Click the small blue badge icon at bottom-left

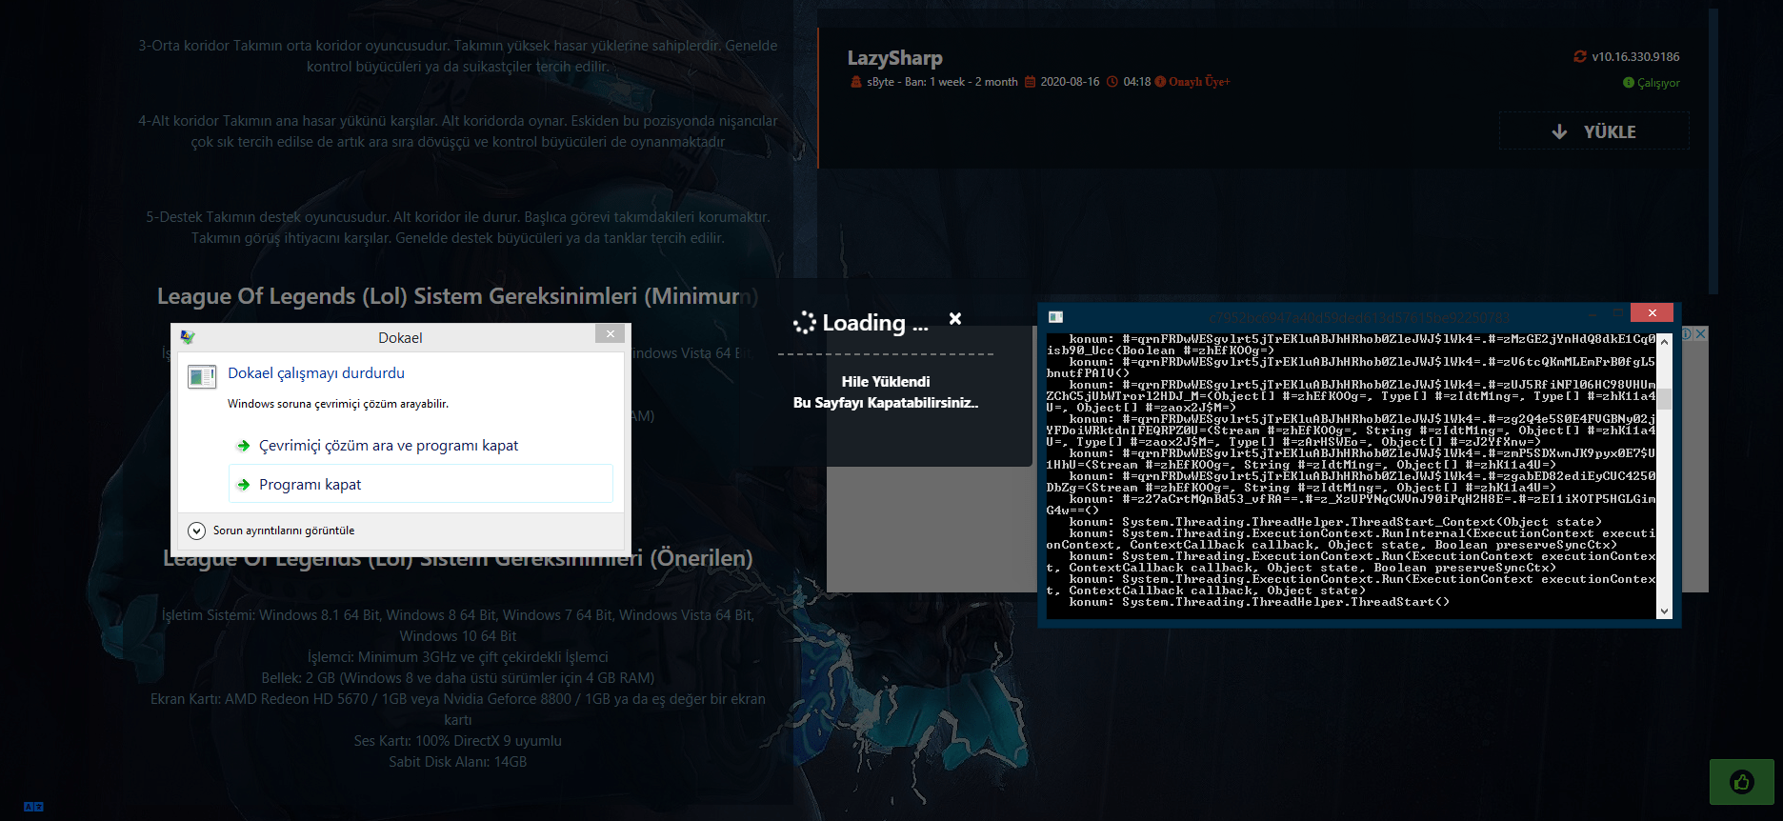(x=33, y=807)
